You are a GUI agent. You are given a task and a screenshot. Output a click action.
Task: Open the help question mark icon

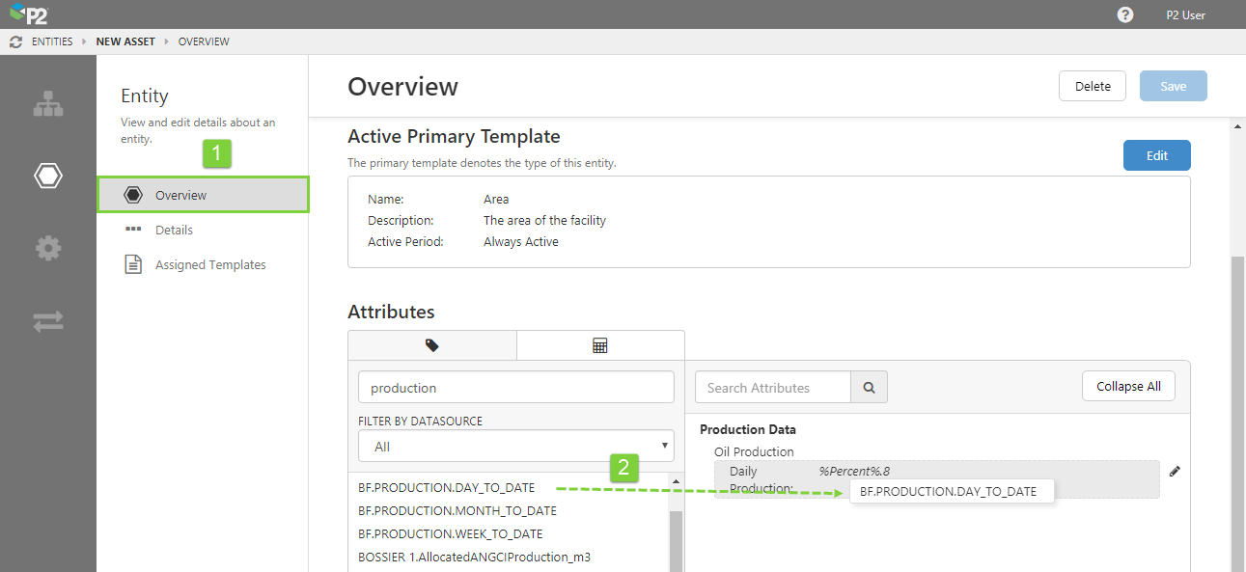point(1125,14)
